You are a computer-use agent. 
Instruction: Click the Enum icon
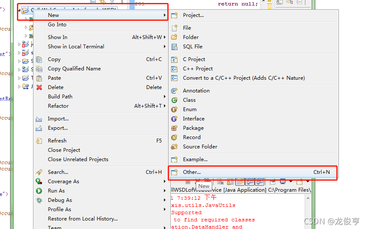(x=175, y=109)
